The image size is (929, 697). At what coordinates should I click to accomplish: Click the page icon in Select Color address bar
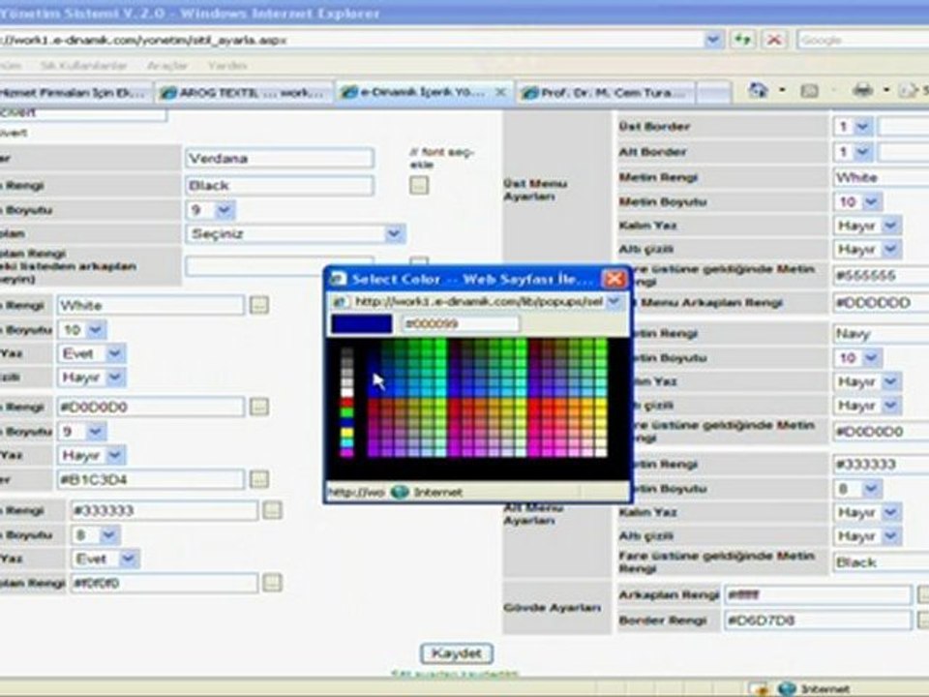[x=340, y=302]
